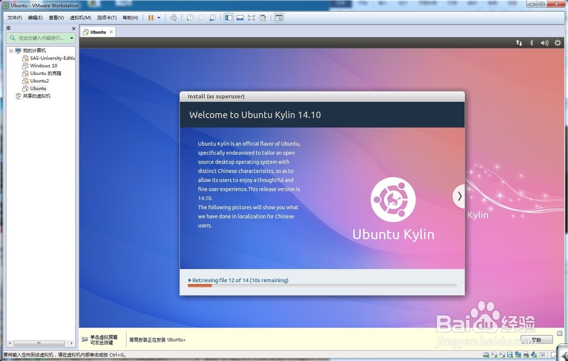The height and width of the screenshot is (361, 568).
Task: Click the installer download progress bar
Action: [322, 286]
